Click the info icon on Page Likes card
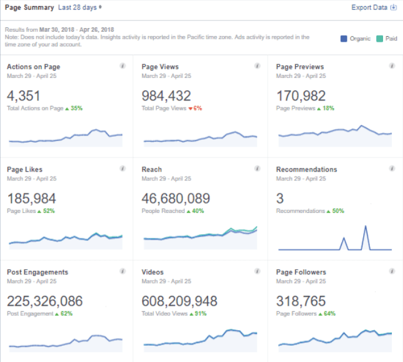This screenshot has height=362, width=403. (123, 169)
